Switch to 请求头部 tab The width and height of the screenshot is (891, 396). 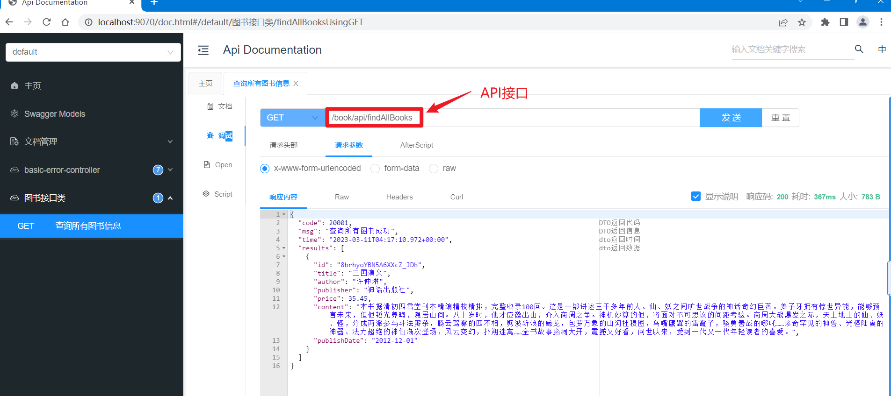pyautogui.click(x=283, y=145)
